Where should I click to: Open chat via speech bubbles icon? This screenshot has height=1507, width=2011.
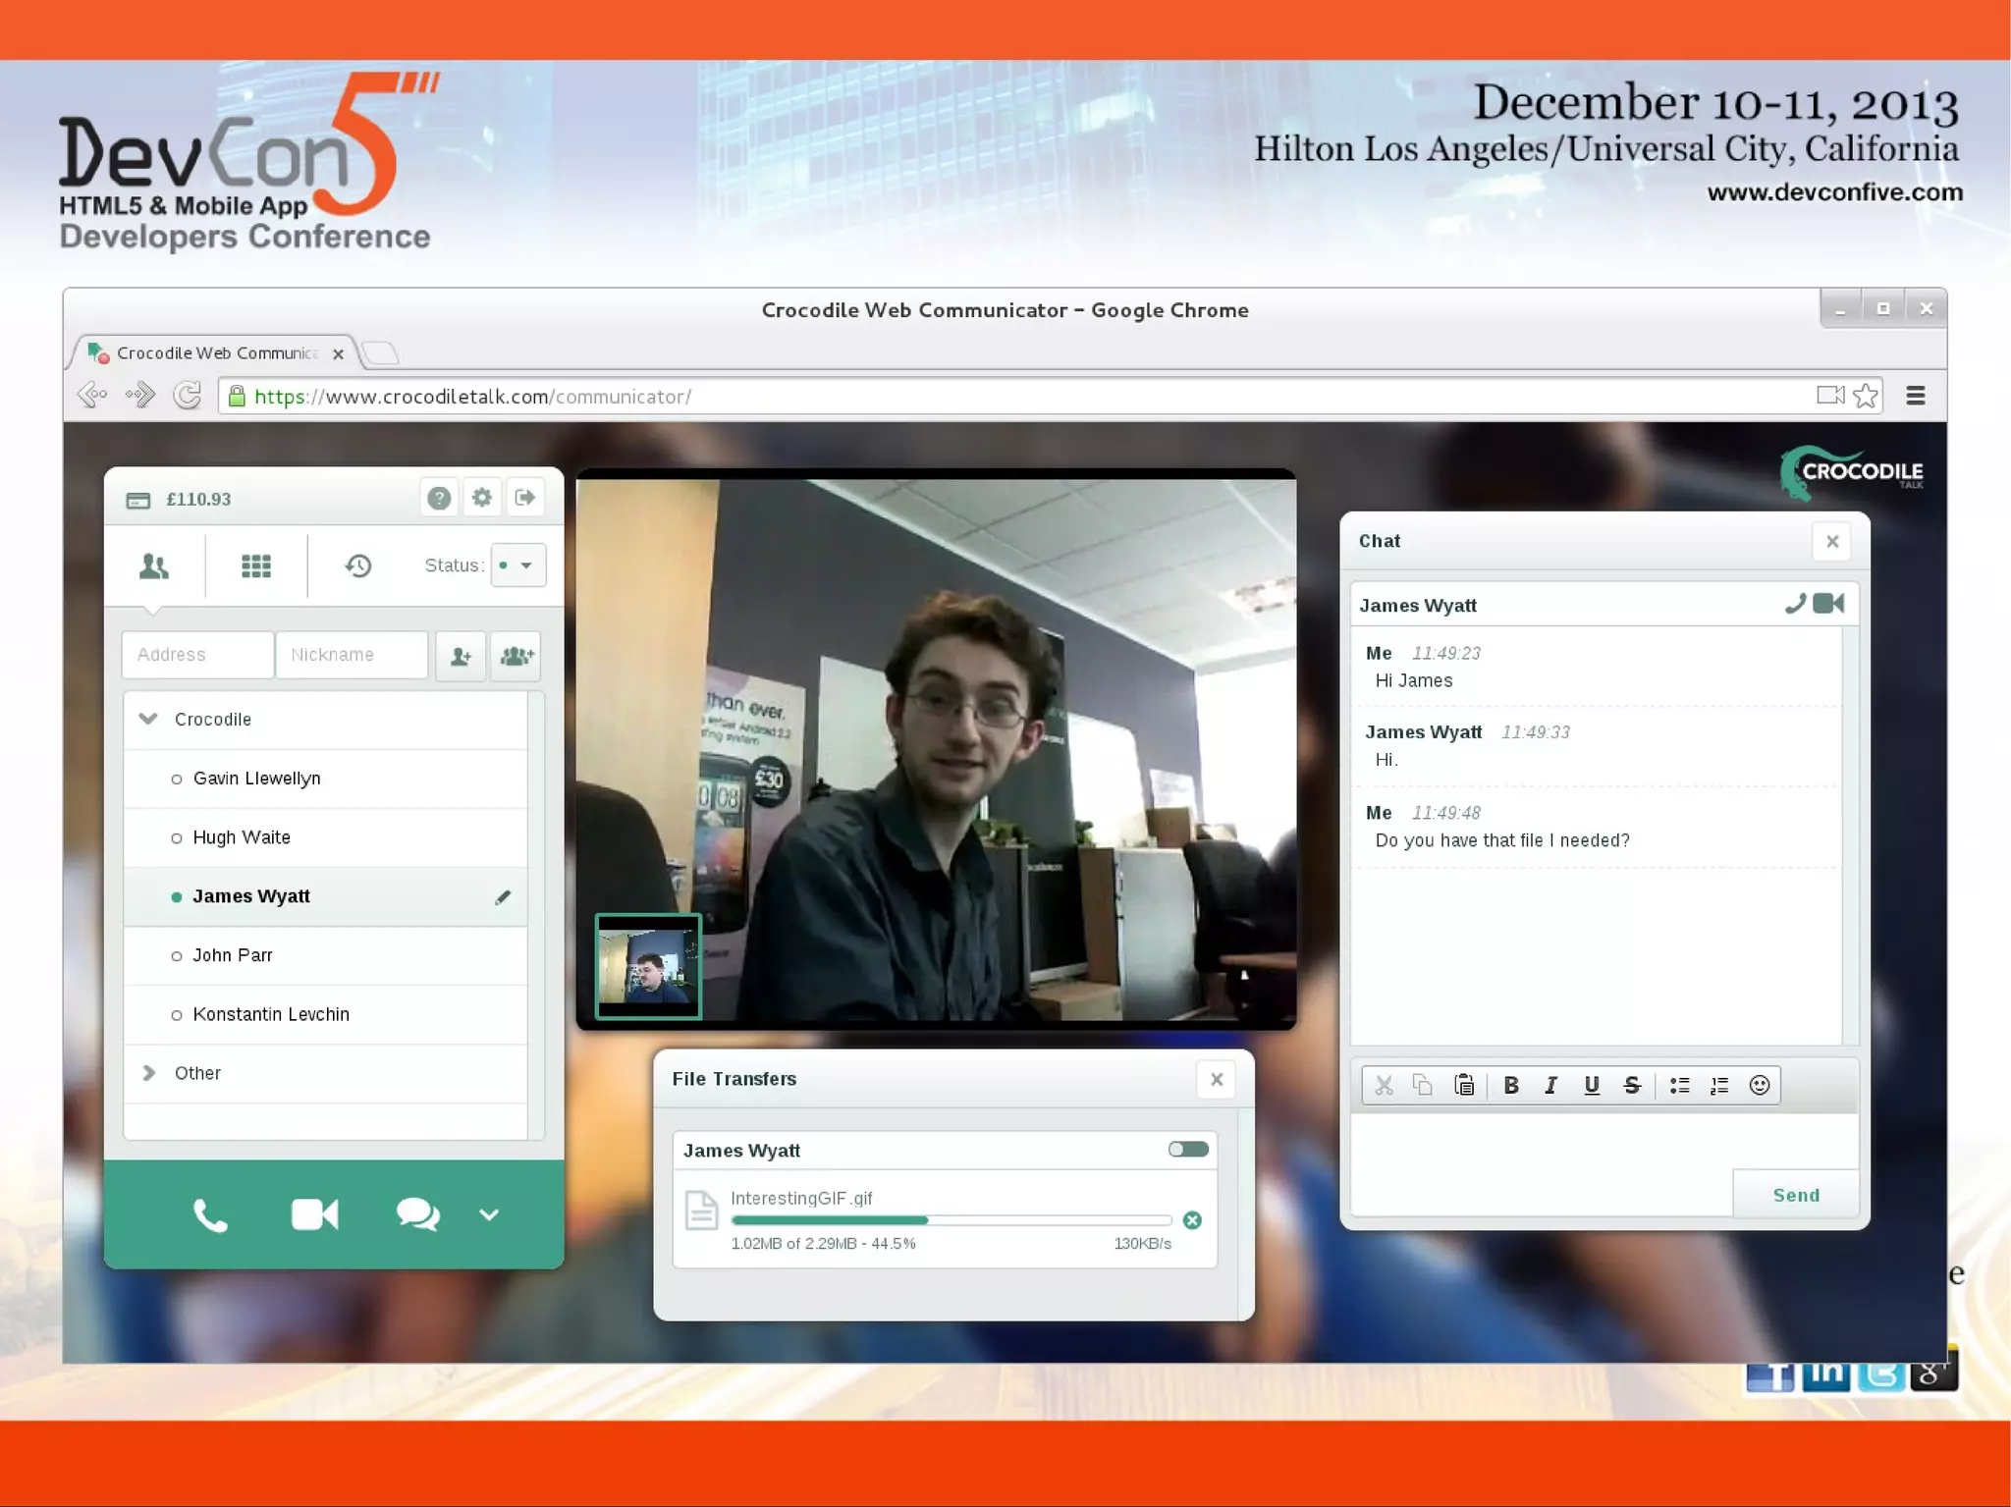[x=417, y=1214]
